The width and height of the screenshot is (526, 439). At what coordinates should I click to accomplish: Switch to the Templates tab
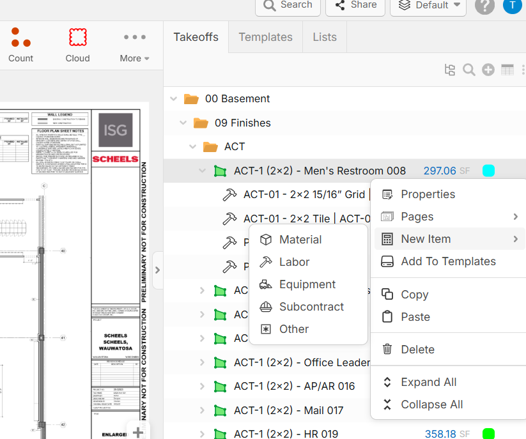click(x=265, y=37)
